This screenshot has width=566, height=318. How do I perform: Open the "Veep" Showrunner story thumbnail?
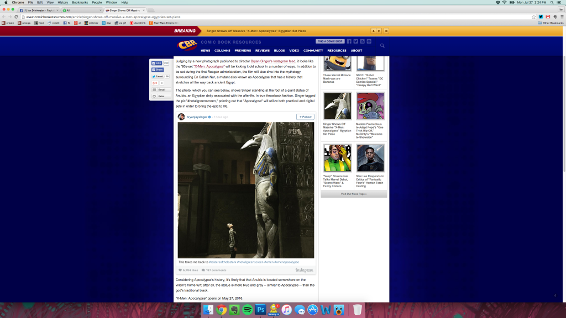click(x=338, y=158)
